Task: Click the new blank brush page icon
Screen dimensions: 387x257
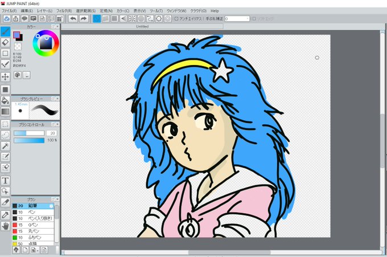Action: coord(25,250)
